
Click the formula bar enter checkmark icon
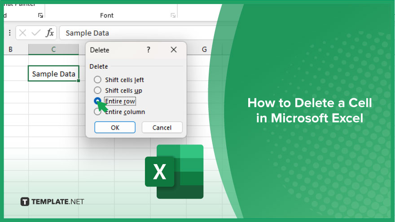tap(36, 33)
